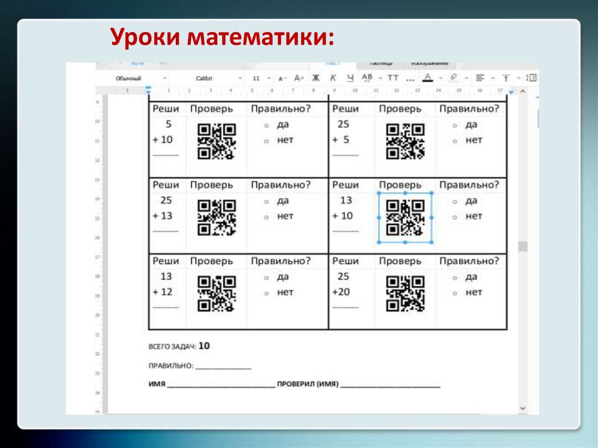Click the selected QR code for 13 + 10

[405, 217]
